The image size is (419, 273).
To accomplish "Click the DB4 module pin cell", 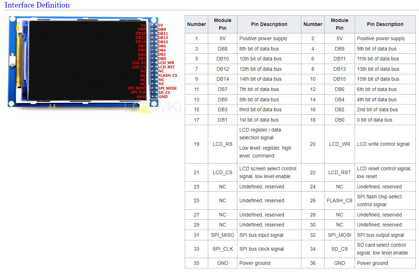I will point(339,100).
